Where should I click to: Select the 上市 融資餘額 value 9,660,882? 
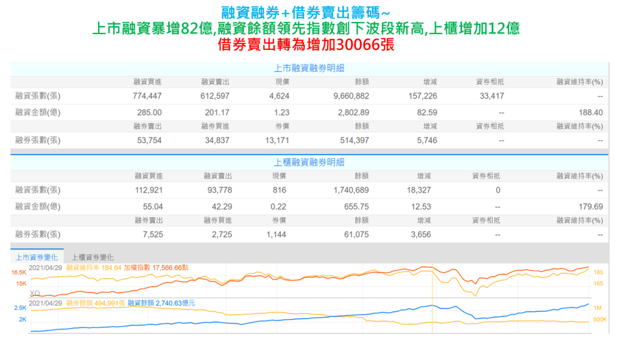click(x=351, y=96)
